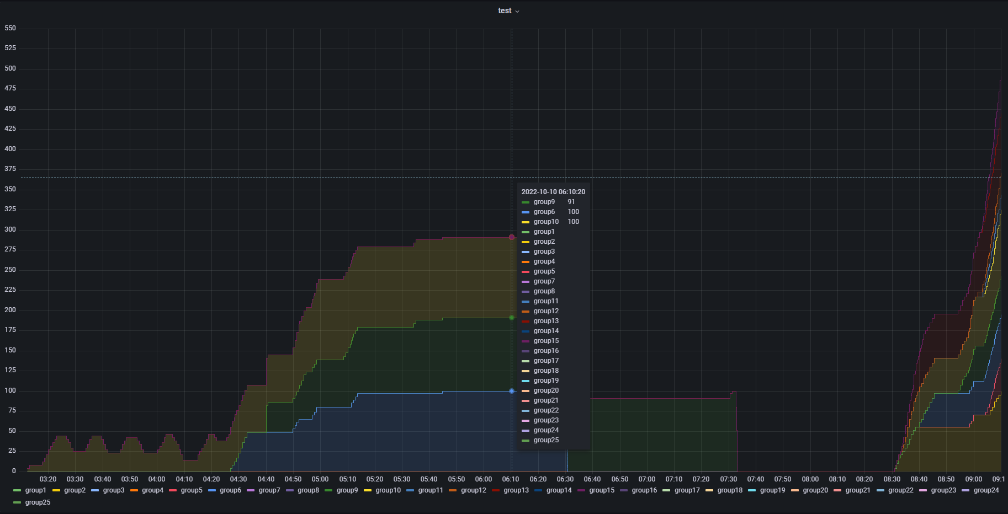Screen dimensions: 1008x514
Task: Click the group10 entry showing value 100
Action: coord(546,222)
